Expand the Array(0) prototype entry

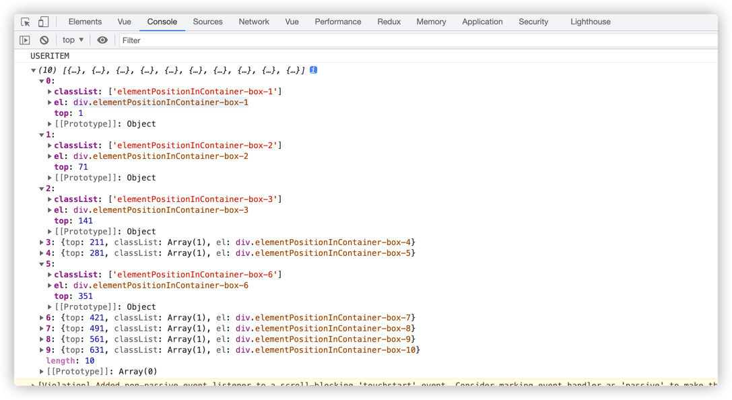click(42, 372)
